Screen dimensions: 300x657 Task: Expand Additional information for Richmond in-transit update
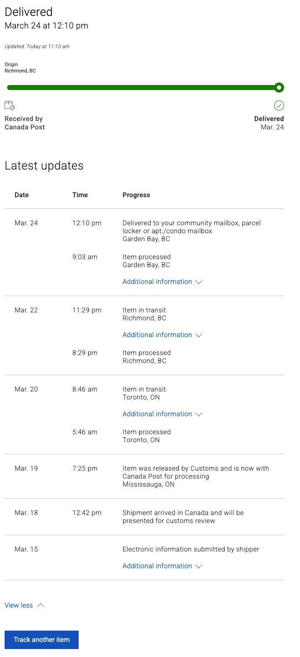pyautogui.click(x=162, y=335)
